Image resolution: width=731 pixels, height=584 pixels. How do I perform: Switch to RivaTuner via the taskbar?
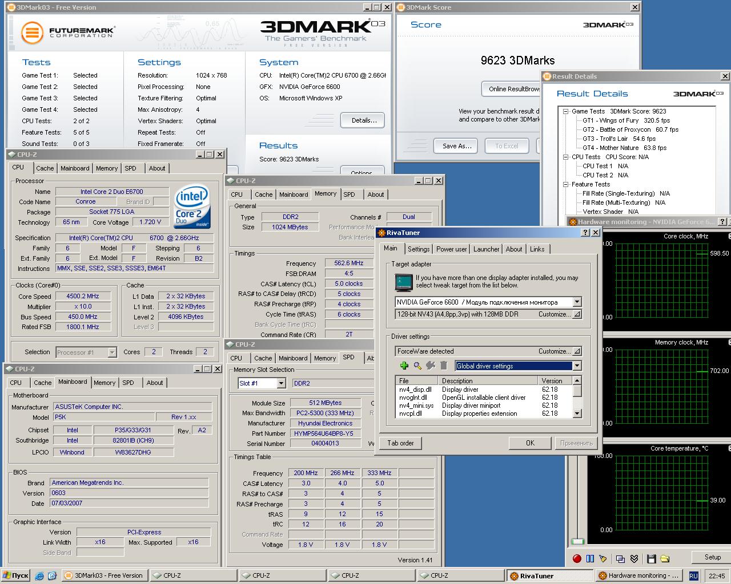[x=549, y=575]
